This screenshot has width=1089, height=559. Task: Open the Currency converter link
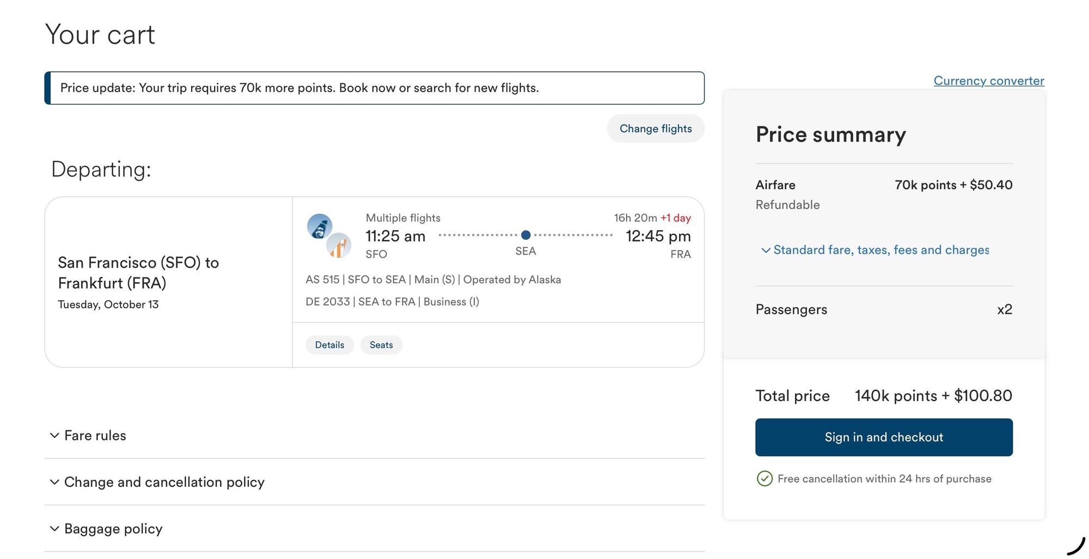(x=989, y=80)
